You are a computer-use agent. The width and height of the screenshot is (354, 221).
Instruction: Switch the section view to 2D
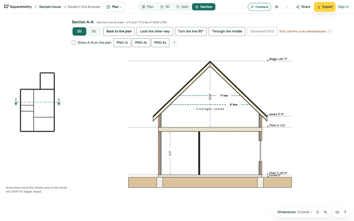(79, 31)
